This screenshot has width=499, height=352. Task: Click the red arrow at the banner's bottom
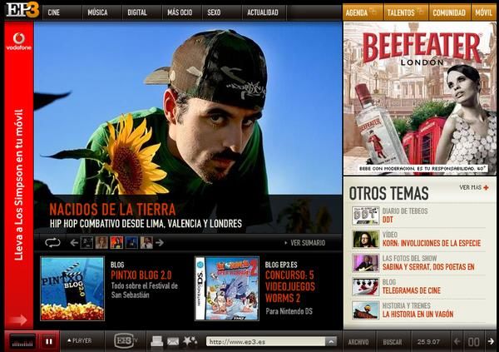[x=19, y=320]
